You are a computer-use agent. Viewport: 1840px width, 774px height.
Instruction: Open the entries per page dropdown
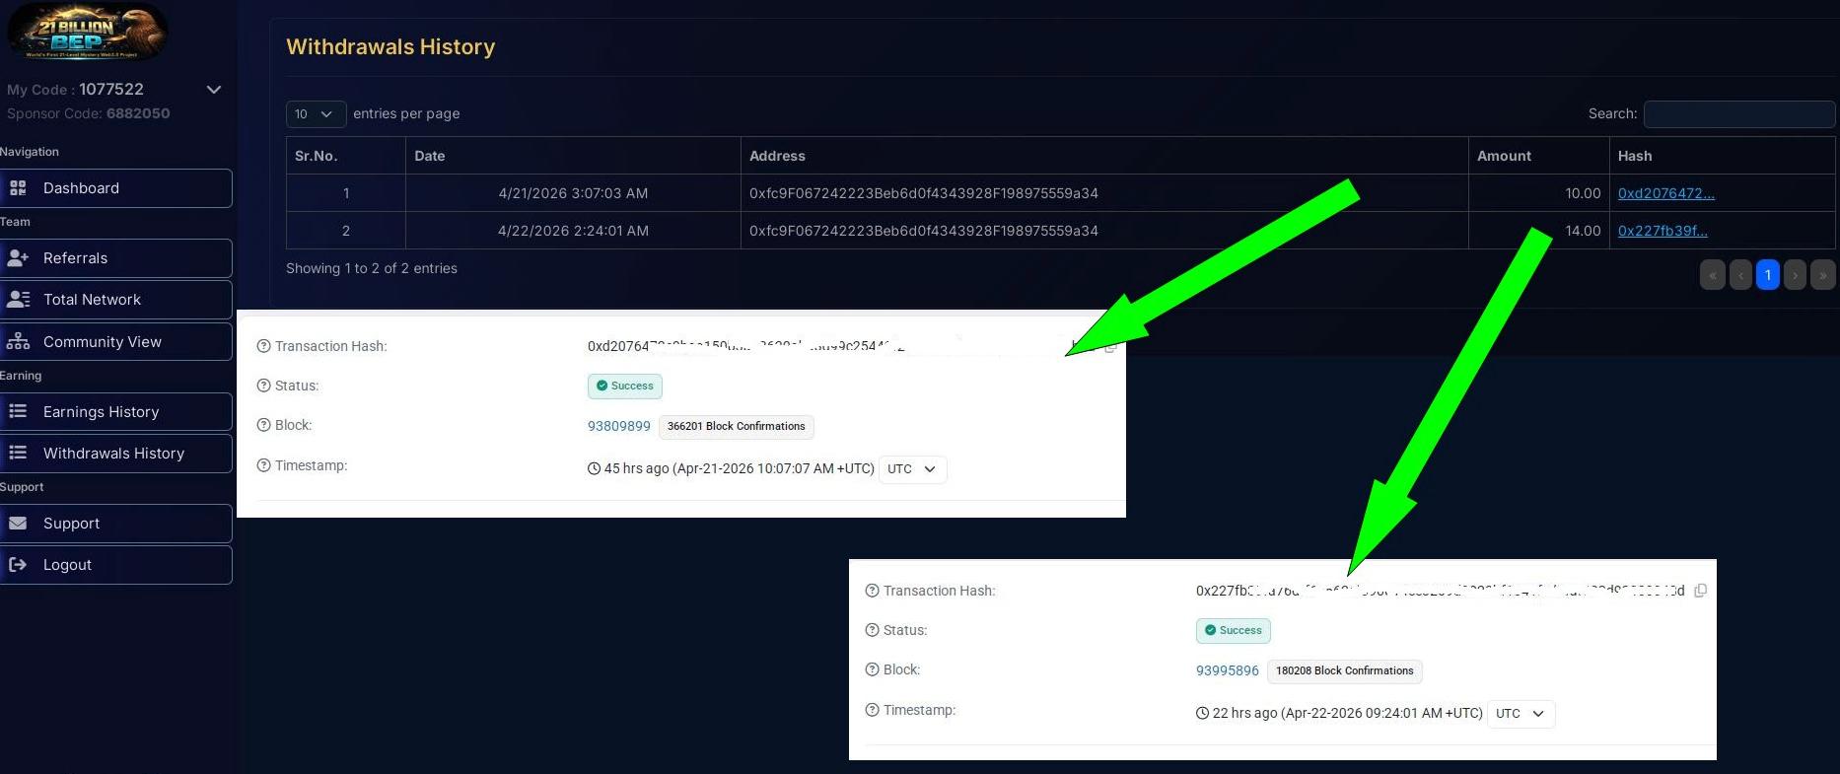tap(316, 114)
